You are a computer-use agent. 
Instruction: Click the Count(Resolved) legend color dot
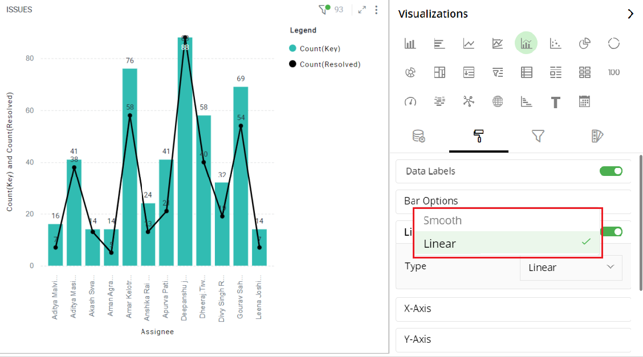click(292, 64)
